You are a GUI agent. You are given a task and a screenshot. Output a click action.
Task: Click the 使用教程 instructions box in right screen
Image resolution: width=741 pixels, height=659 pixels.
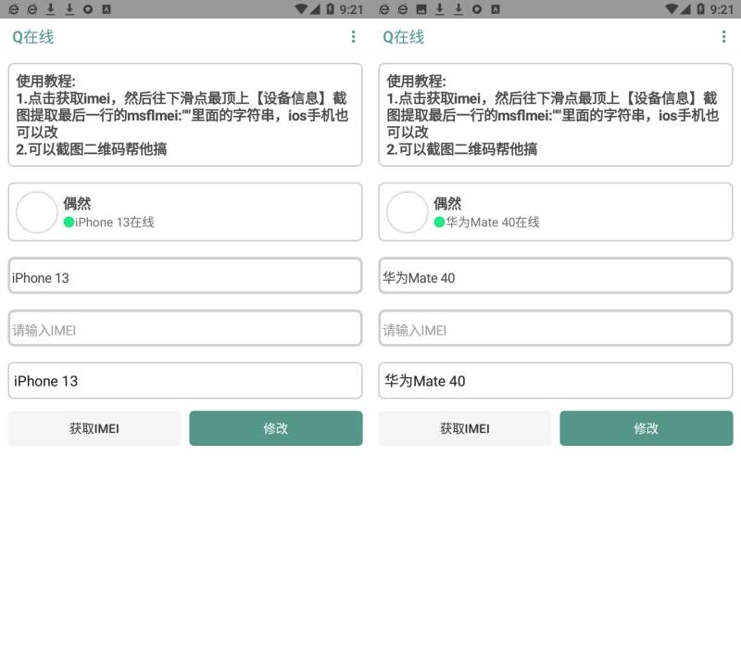(x=556, y=115)
